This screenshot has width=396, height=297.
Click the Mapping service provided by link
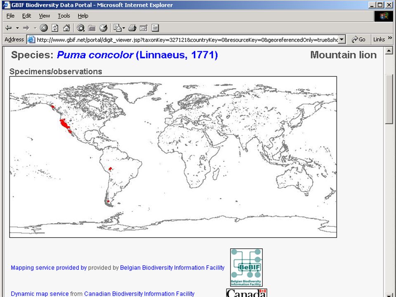49,268
